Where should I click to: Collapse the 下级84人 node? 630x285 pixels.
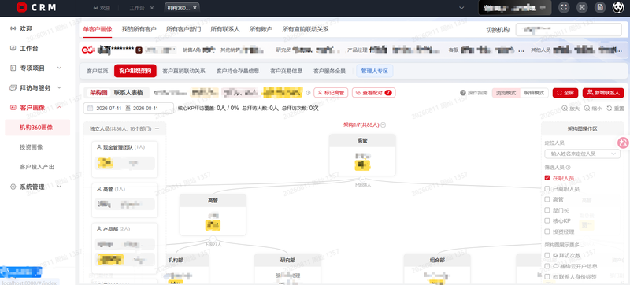(x=362, y=179)
